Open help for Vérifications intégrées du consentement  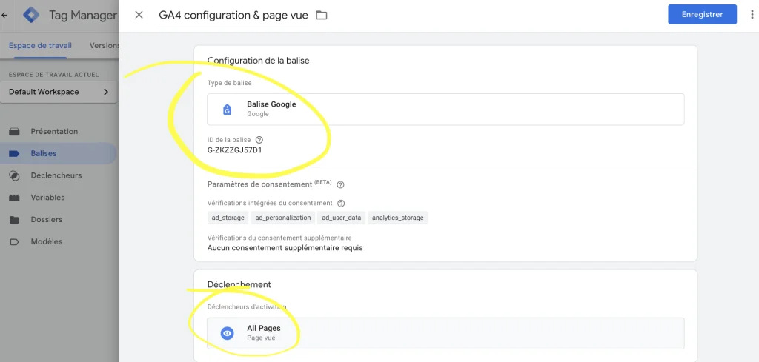[341, 203]
